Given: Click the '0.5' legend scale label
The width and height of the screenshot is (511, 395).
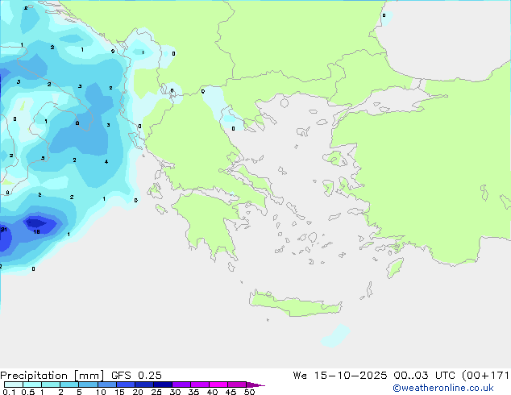Looking at the screenshot, I should 27,392.
